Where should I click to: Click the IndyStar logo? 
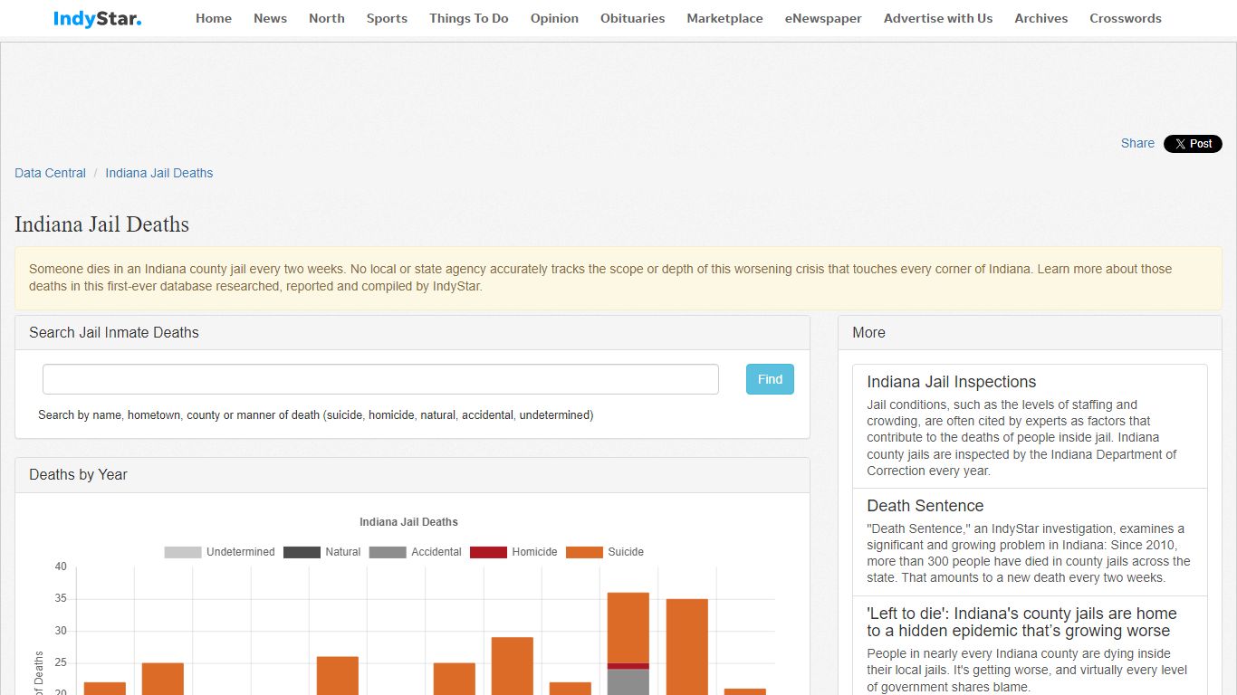(97, 18)
